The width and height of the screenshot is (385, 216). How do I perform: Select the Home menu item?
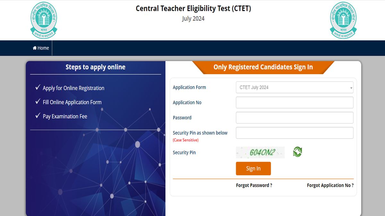(40, 48)
